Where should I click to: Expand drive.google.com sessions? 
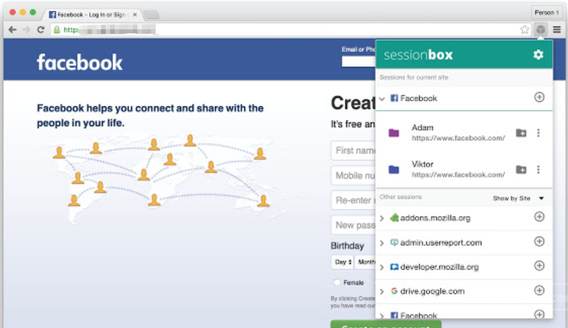(382, 292)
